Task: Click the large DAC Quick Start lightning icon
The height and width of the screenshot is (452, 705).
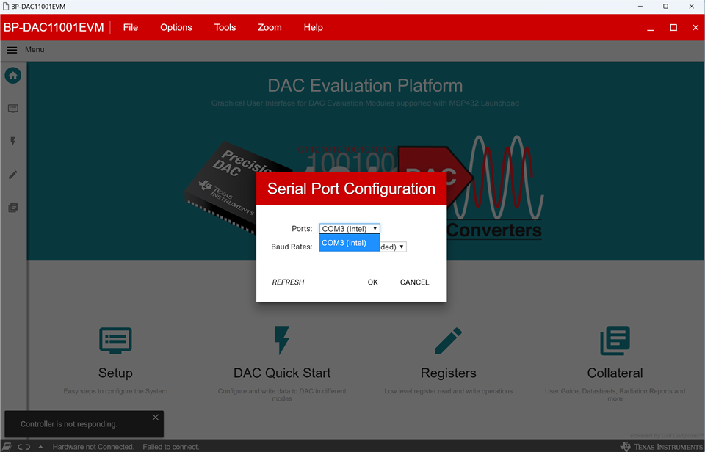Action: pyautogui.click(x=282, y=340)
